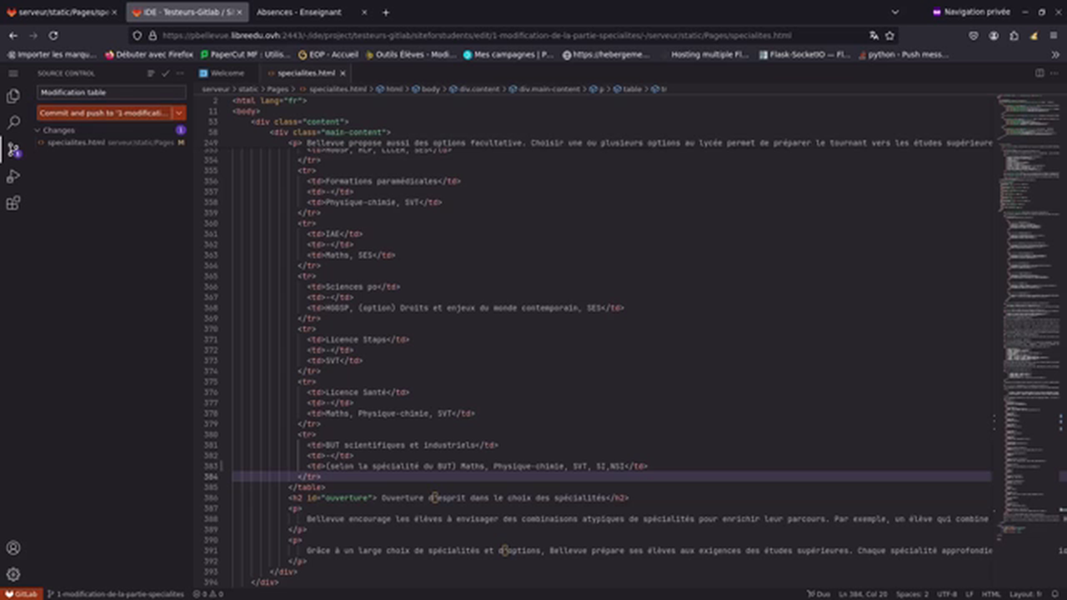Image resolution: width=1067 pixels, height=600 pixels.
Task: Open the commit action dropdown arrow
Action: pyautogui.click(x=178, y=112)
